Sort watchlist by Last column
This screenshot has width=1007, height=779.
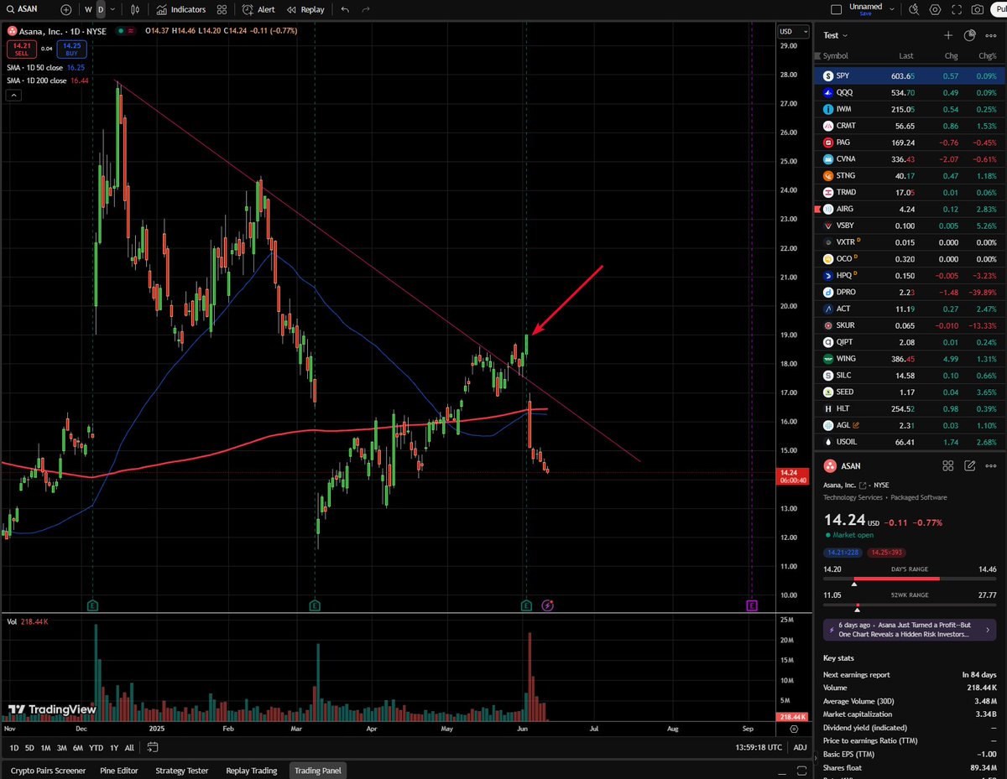tap(906, 56)
